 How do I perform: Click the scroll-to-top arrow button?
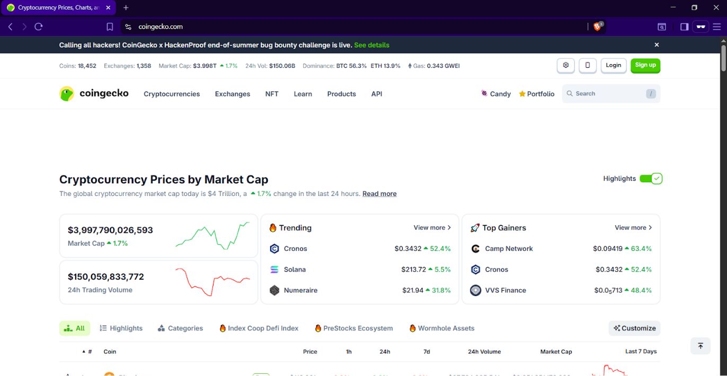click(x=700, y=346)
